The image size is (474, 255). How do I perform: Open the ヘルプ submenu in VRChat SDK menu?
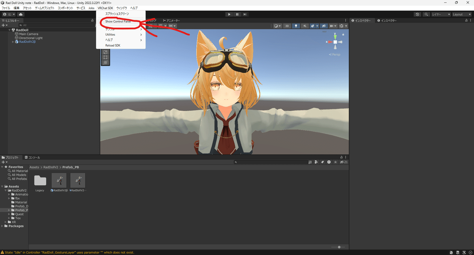tap(121, 40)
